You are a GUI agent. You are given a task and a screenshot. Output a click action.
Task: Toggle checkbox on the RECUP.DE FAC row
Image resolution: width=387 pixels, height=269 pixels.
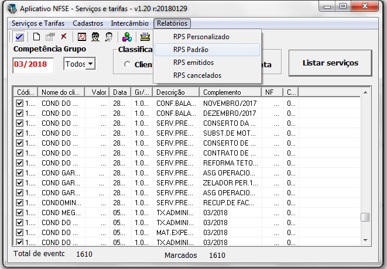click(20, 203)
